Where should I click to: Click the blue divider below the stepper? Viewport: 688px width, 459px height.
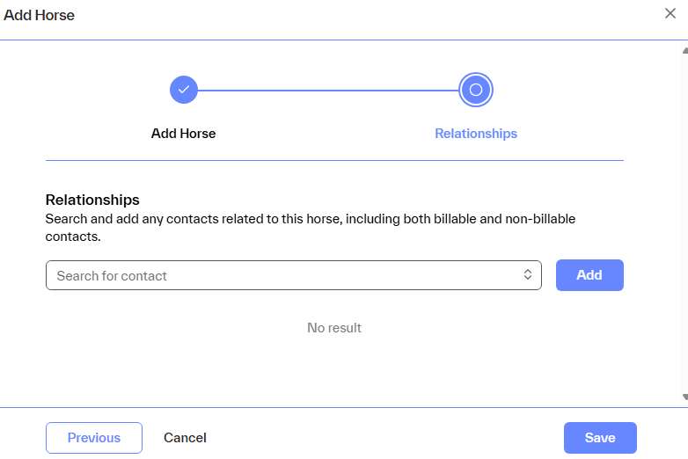click(334, 161)
